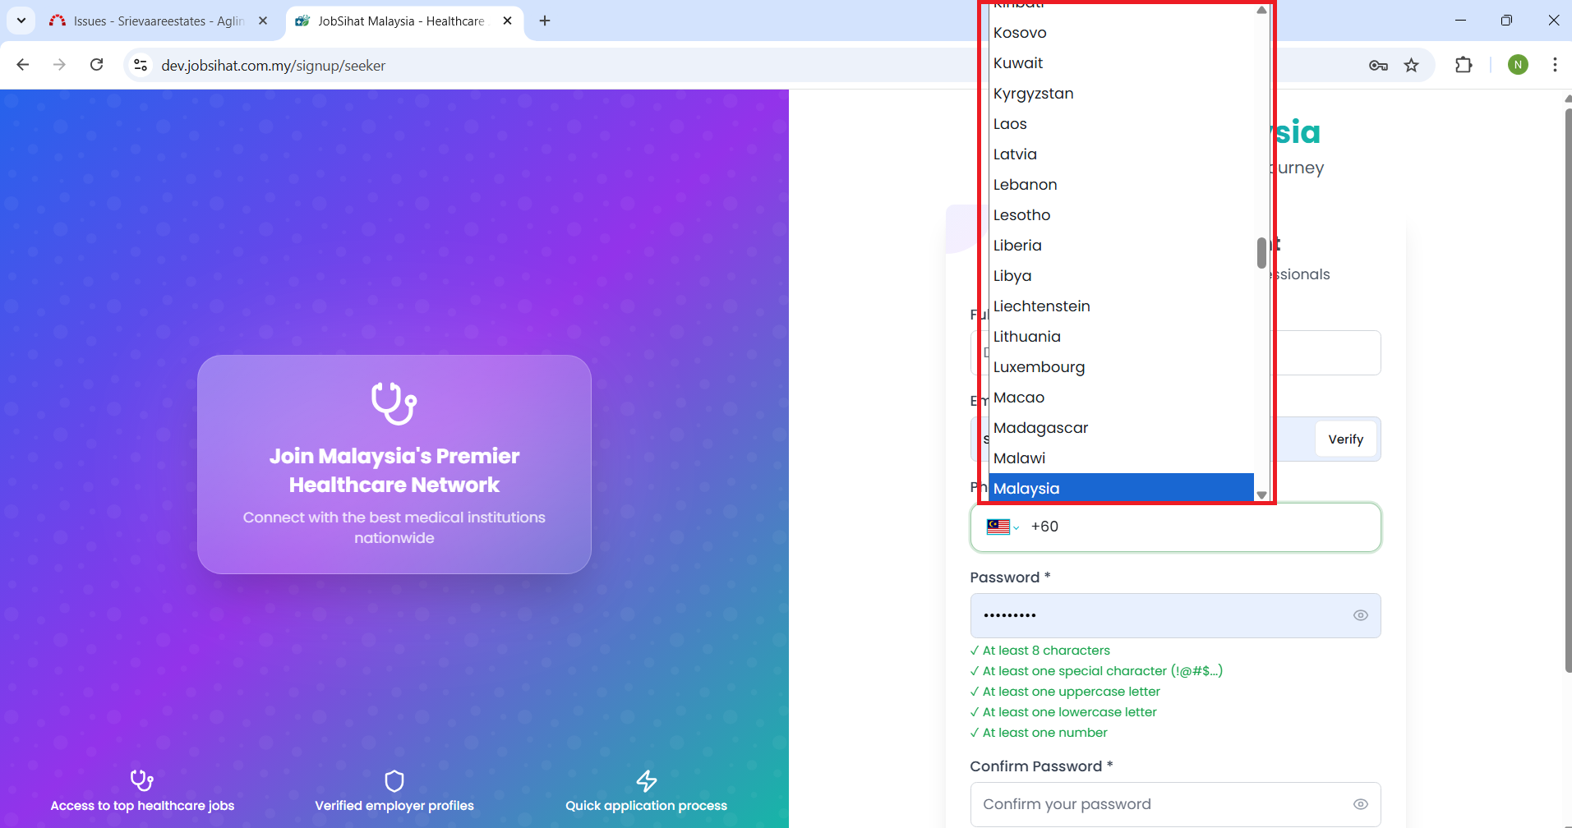The width and height of the screenshot is (1572, 828).
Task: Open the password manager key icon
Action: [1378, 66]
